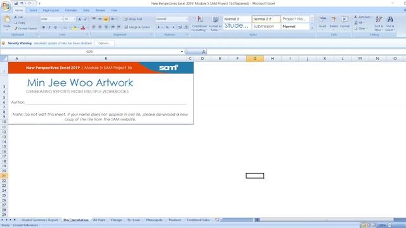Apply the red font color
Screen dimensions: 406x228
point(83,27)
